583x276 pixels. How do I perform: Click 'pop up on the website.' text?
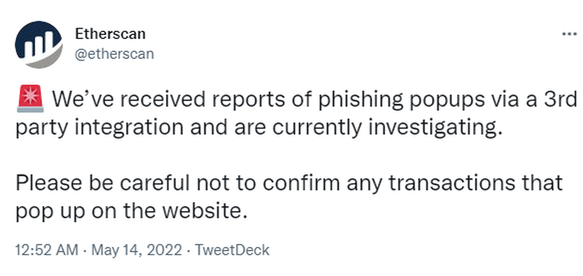click(x=131, y=212)
